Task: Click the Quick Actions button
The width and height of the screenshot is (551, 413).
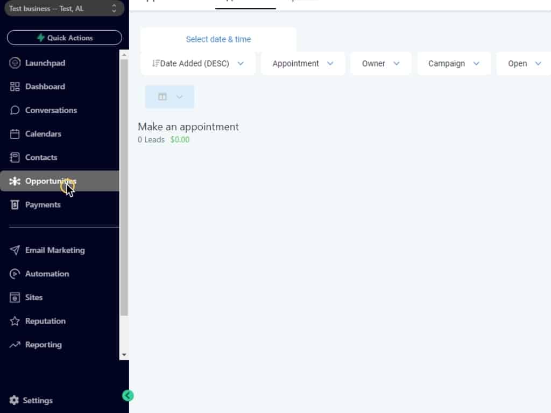Action: [65, 38]
